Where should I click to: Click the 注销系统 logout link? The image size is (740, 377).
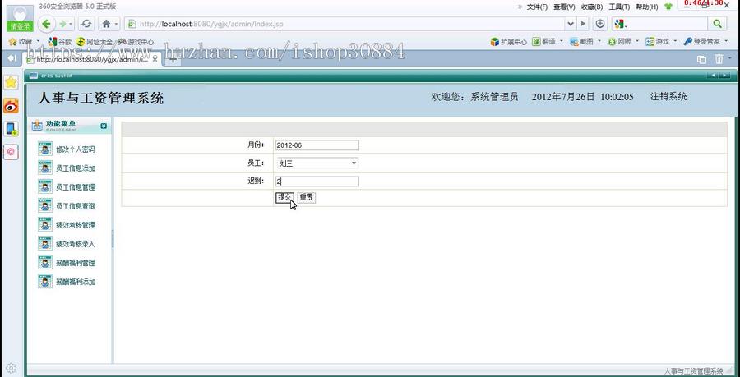668,97
